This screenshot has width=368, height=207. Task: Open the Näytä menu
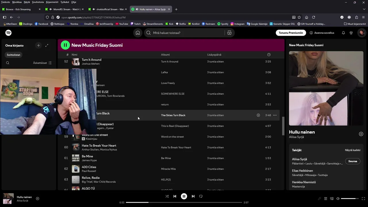[x=27, y=2]
